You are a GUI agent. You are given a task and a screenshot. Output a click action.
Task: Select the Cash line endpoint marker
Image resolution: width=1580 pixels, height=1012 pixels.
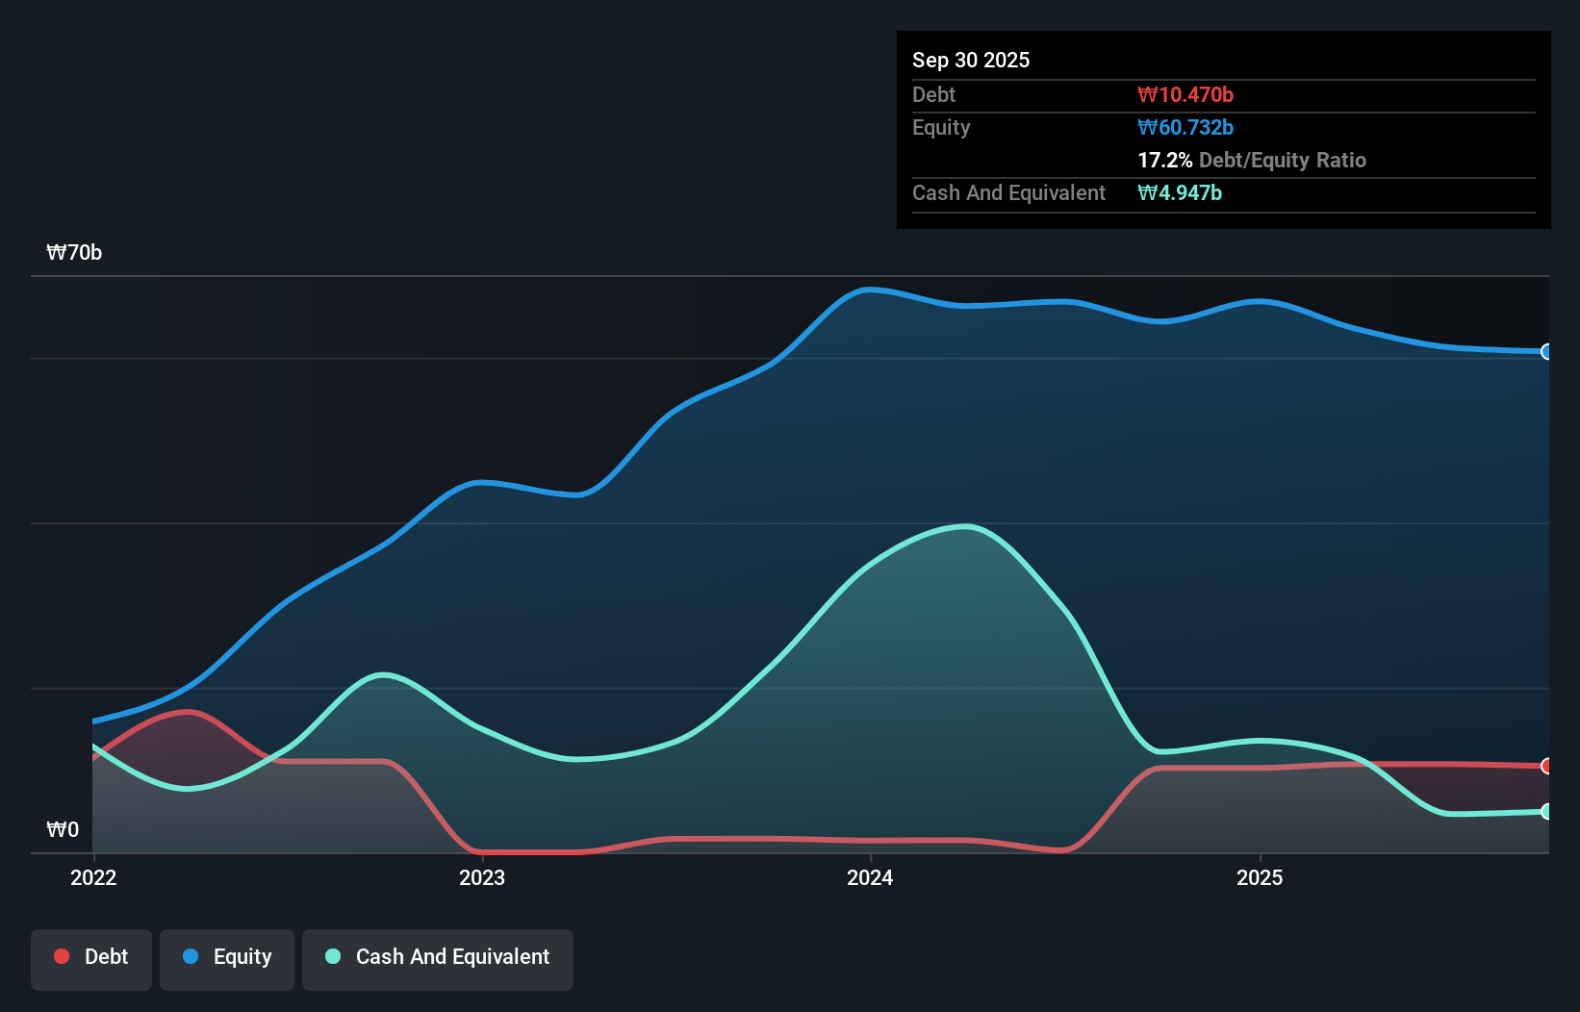[1546, 812]
